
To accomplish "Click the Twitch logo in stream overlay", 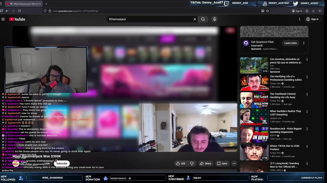I will [x=226, y=3].
